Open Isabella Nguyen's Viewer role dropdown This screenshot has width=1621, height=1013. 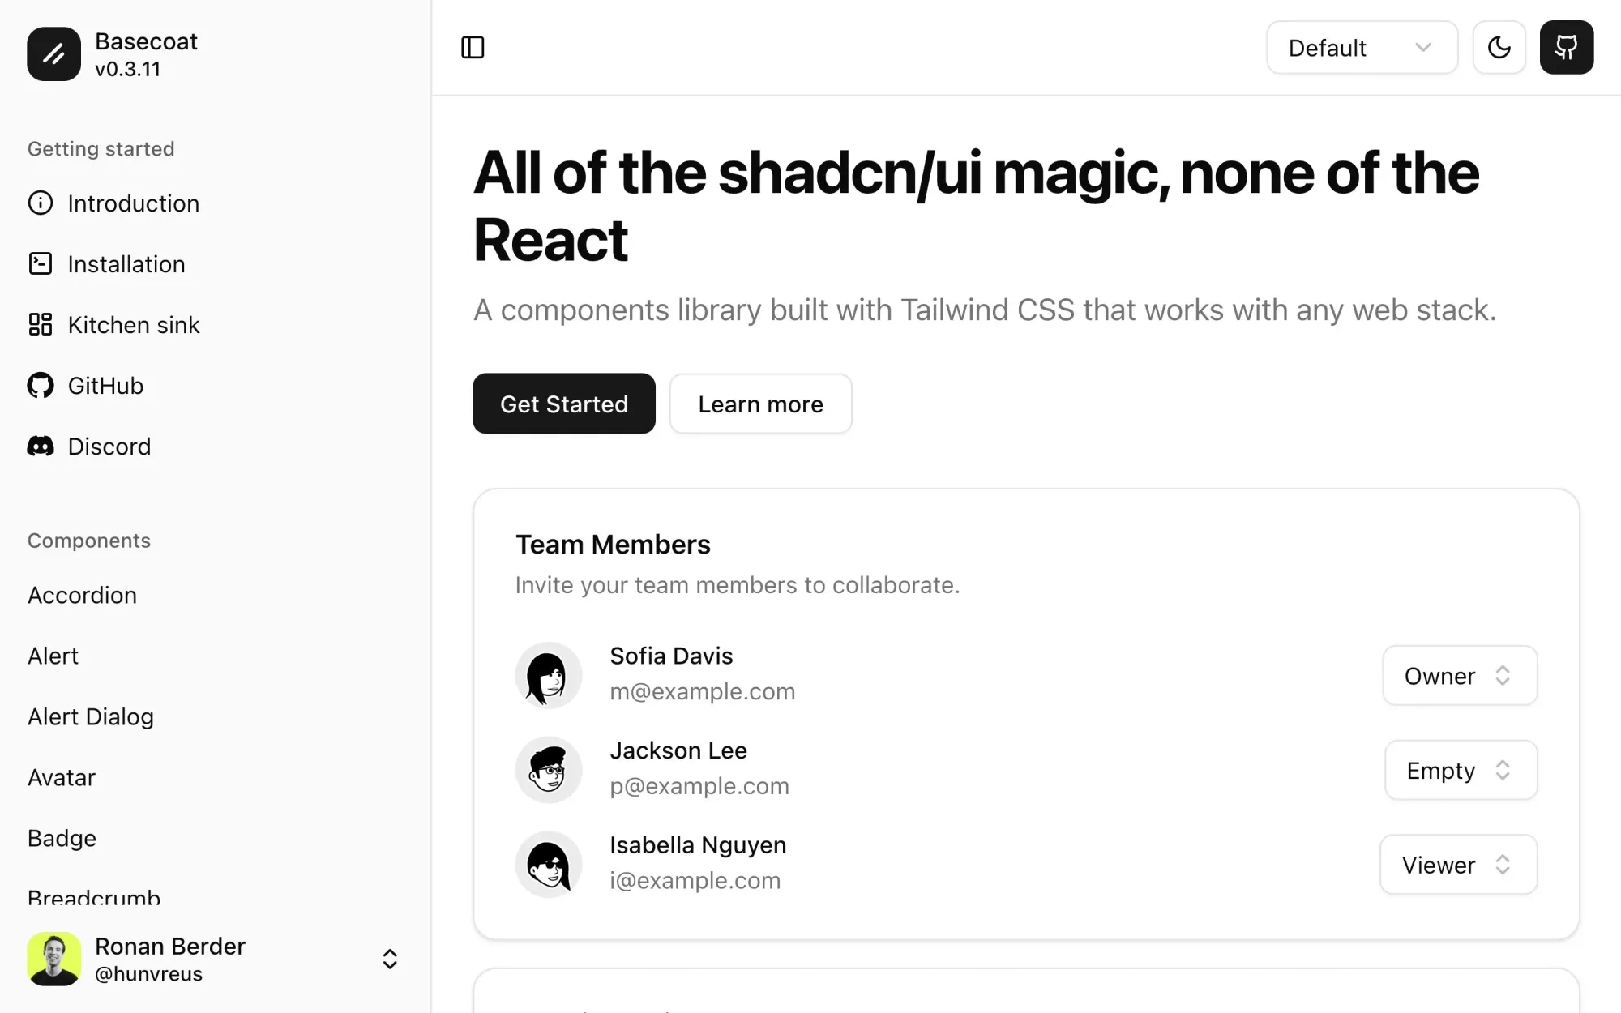(1457, 865)
